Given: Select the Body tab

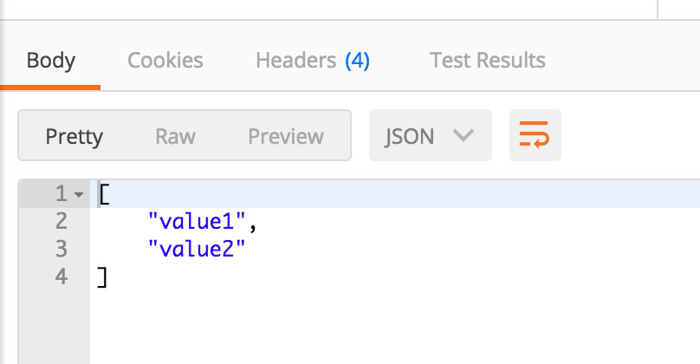Looking at the screenshot, I should tap(50, 61).
